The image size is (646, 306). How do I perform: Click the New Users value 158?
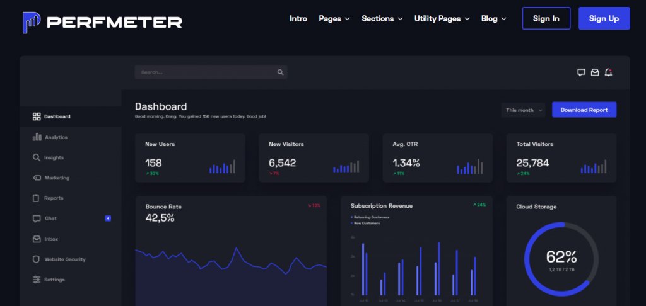[153, 163]
